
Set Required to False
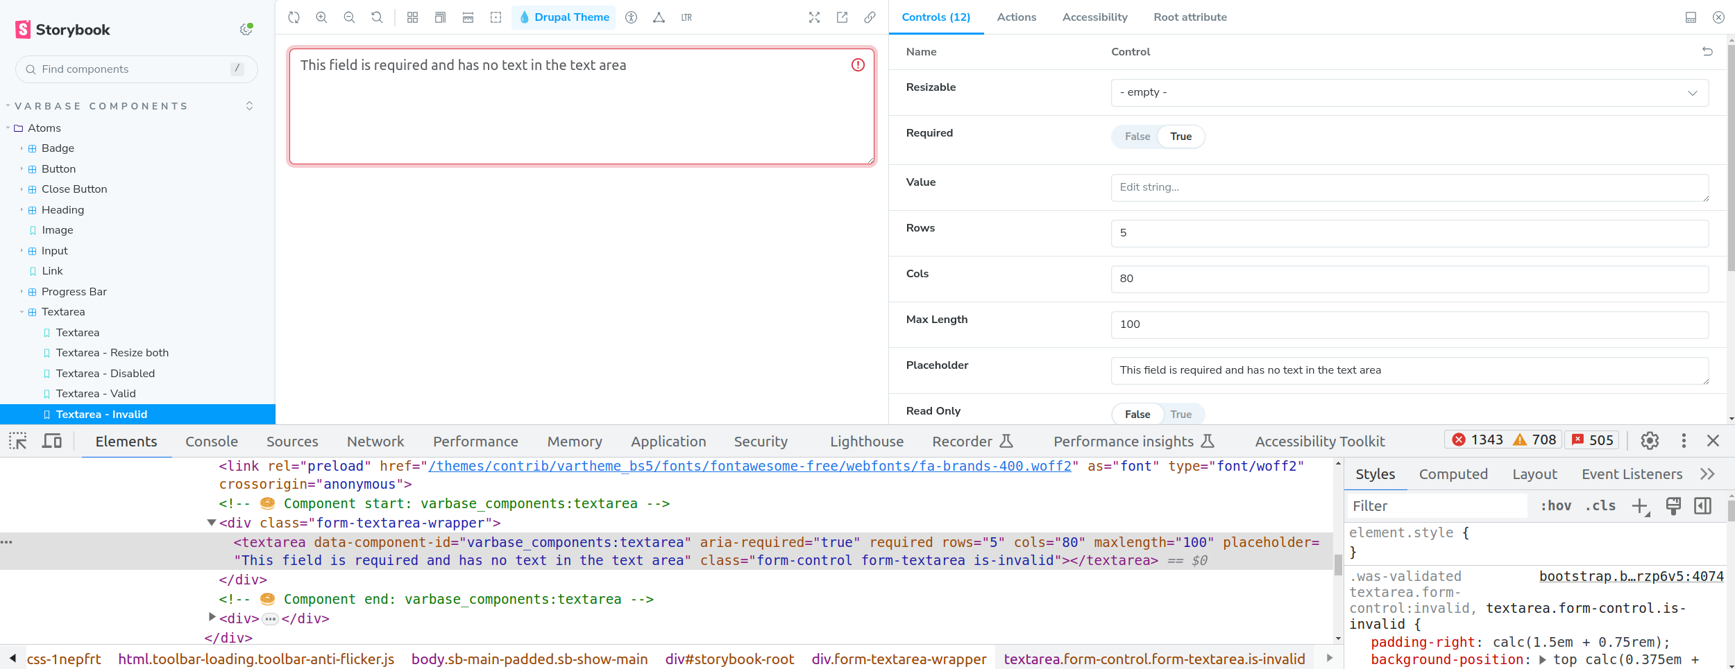pyautogui.click(x=1137, y=137)
